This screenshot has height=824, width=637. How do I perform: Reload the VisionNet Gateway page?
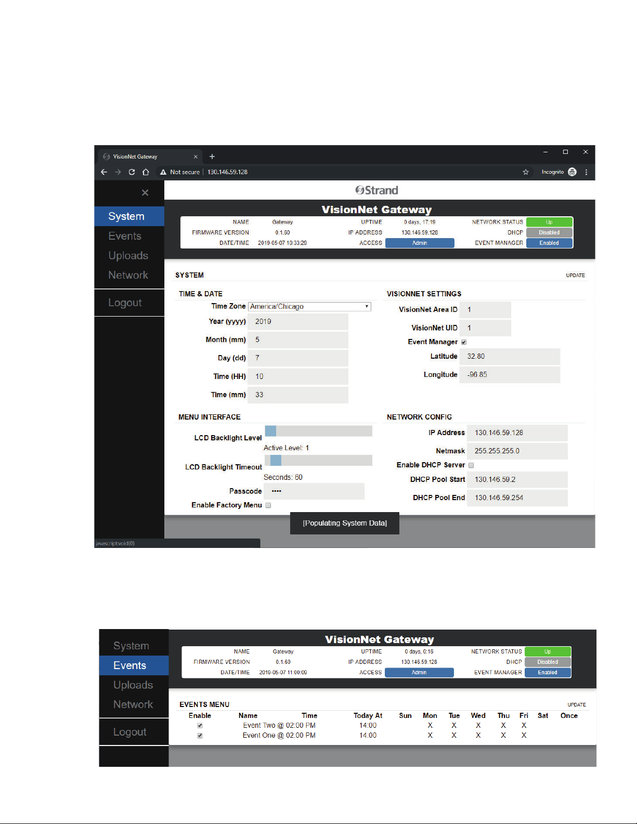[x=132, y=172]
